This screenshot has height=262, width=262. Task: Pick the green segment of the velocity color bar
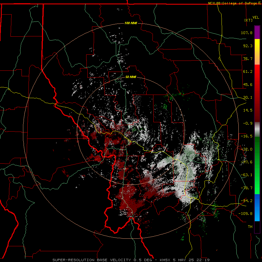(x=257, y=165)
